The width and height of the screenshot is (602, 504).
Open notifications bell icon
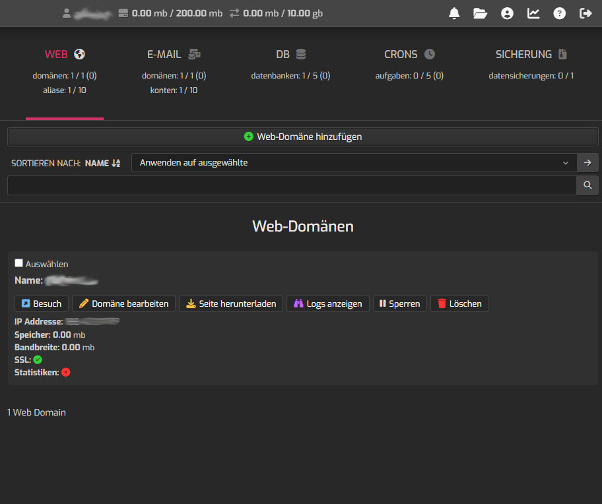tap(454, 13)
